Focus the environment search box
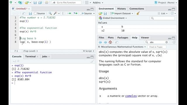The image size is (187, 105). coord(162,18)
